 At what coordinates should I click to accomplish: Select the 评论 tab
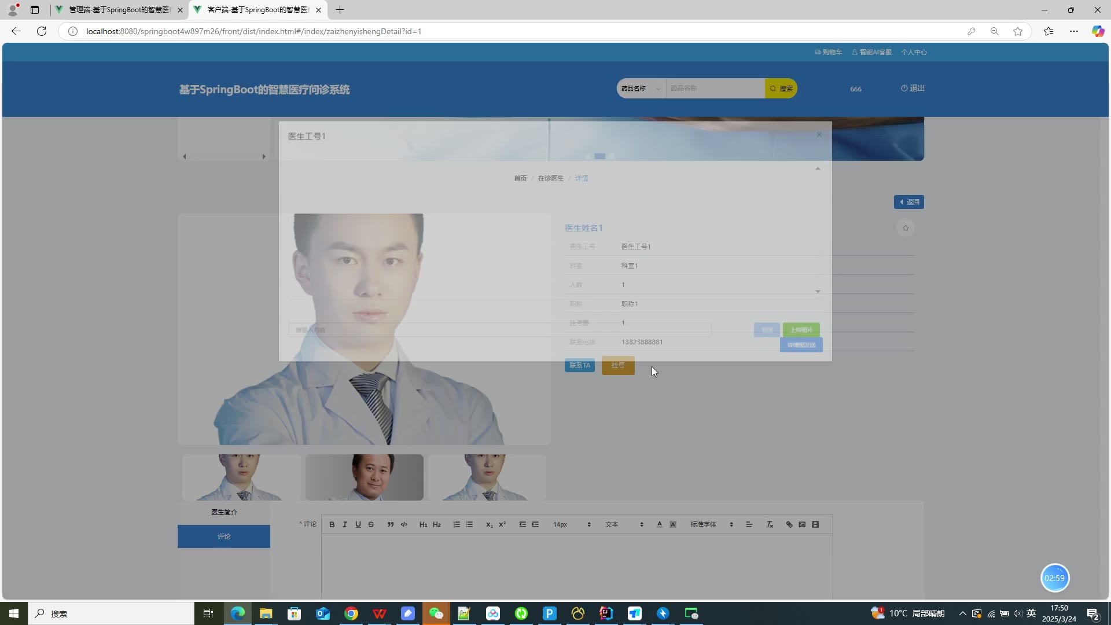[x=224, y=536]
